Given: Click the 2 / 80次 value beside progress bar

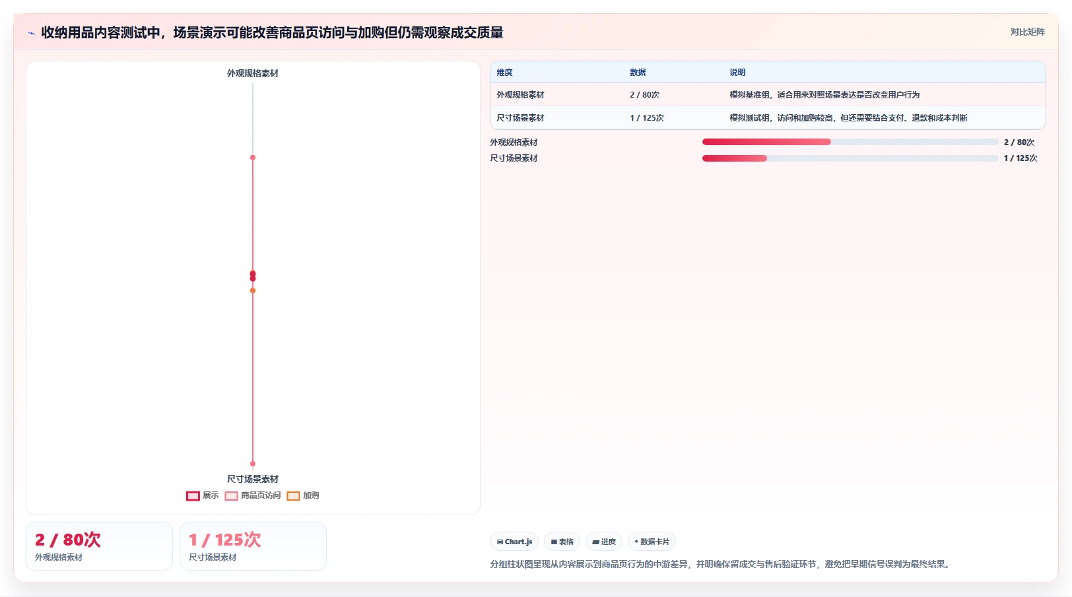Looking at the screenshot, I should click(x=1019, y=142).
